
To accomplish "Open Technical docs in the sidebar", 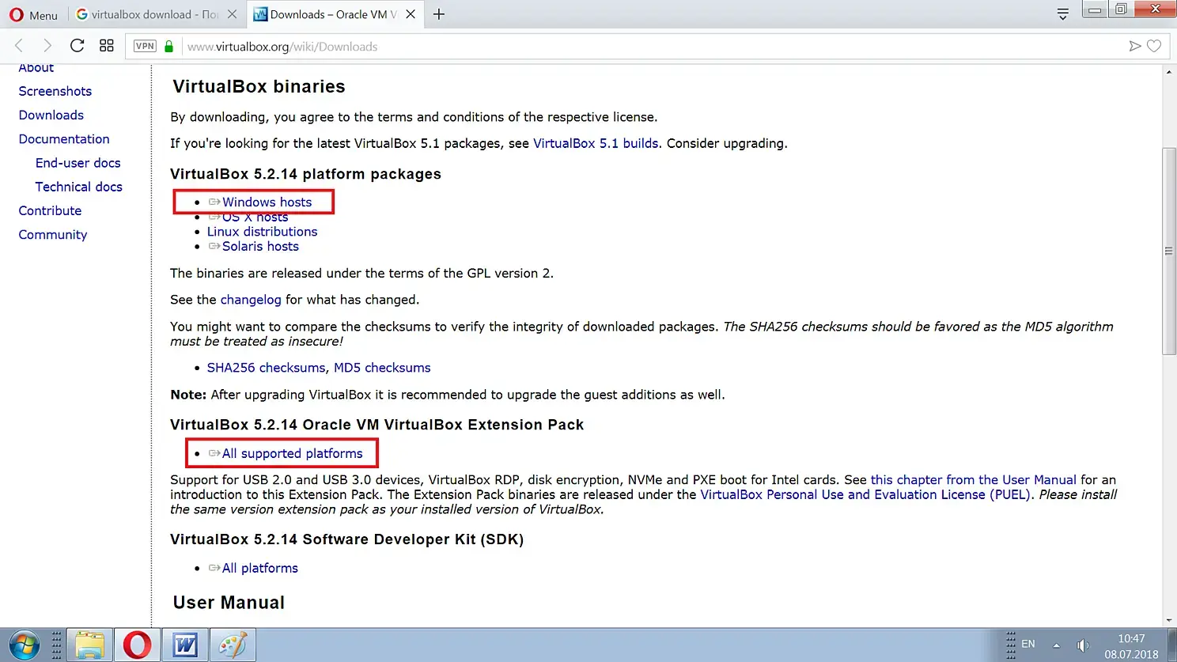I will pos(79,187).
